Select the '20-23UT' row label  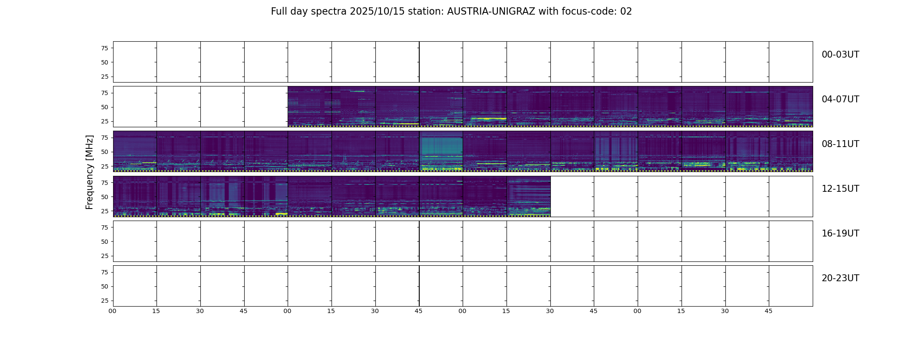[x=840, y=278]
